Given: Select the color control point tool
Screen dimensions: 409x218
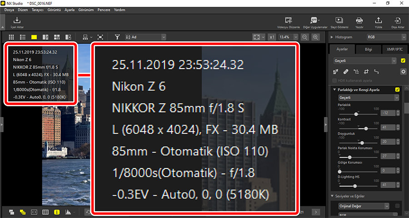Looking at the screenshot, I should tap(356, 71).
